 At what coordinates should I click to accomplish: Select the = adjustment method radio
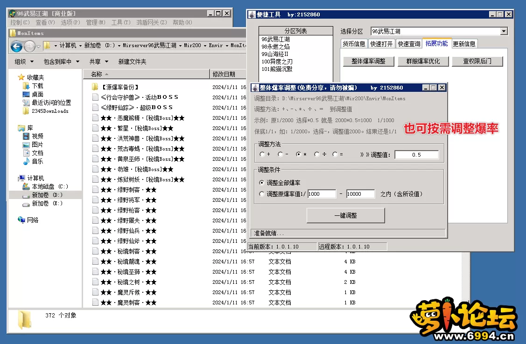[x=335, y=154]
